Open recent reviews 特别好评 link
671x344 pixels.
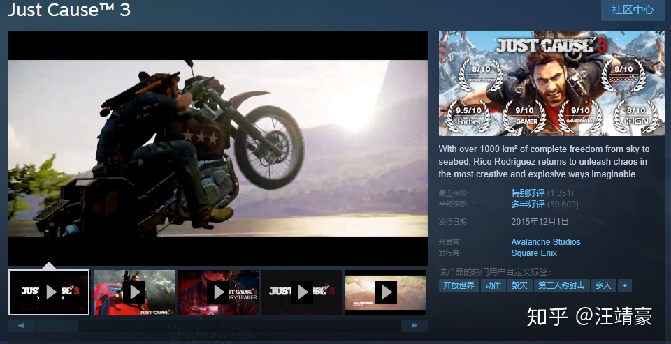[528, 193]
